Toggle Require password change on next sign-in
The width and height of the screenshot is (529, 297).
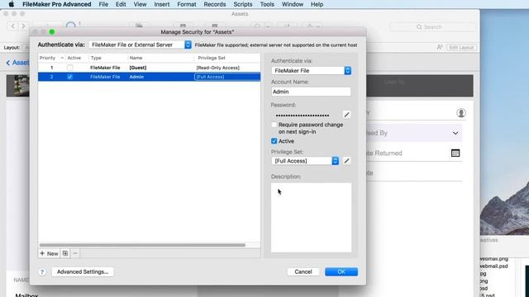274,125
